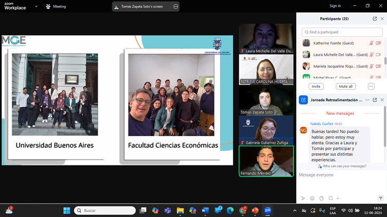Viewport: 387px width, 217px height.
Task: Open participants panel more options menu
Action: (371, 87)
